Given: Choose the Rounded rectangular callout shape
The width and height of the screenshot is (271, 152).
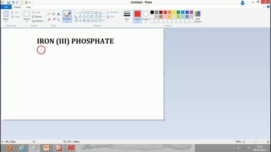Looking at the screenshot, I should click(92, 21).
